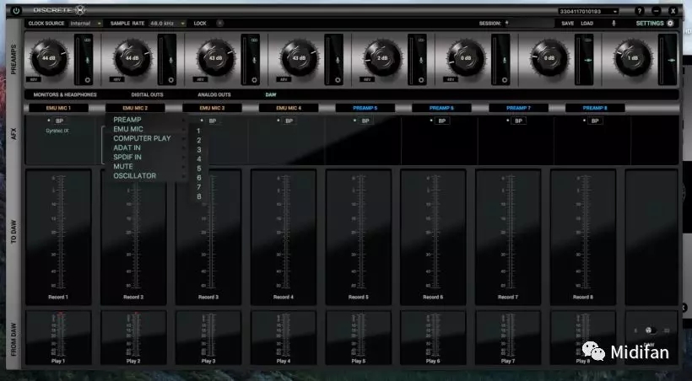Click the Load session button
Image resolution: width=692 pixels, height=381 pixels.
point(587,24)
